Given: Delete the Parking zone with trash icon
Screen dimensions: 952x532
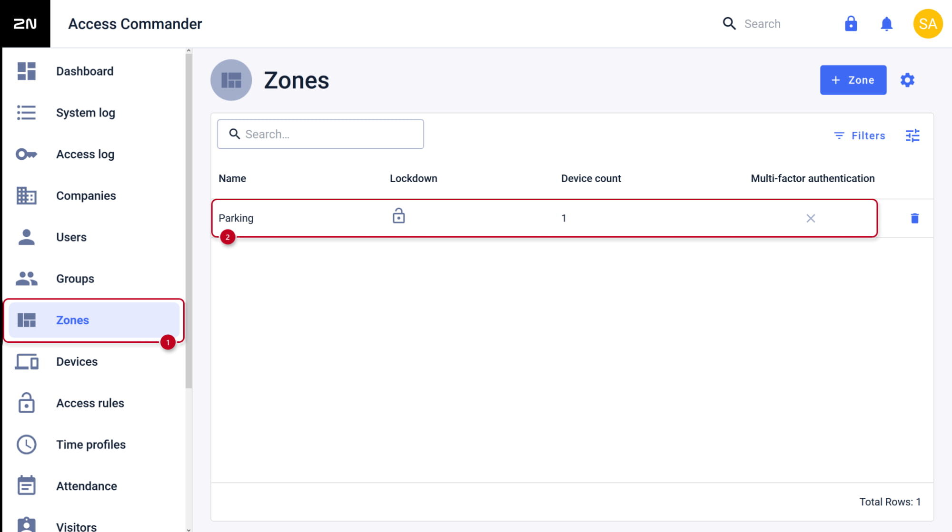Looking at the screenshot, I should click(x=914, y=218).
